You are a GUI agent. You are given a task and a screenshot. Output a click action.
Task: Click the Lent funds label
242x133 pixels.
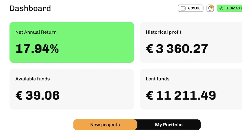tap(158, 79)
